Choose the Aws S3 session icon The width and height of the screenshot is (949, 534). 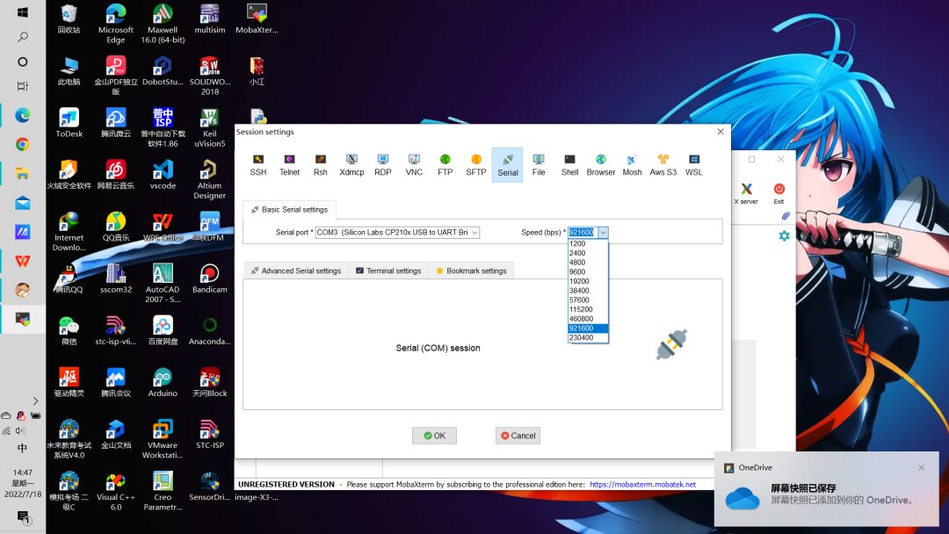pyautogui.click(x=663, y=164)
